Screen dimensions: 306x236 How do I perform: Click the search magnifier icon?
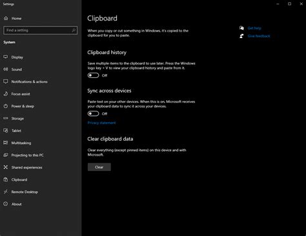point(74,30)
